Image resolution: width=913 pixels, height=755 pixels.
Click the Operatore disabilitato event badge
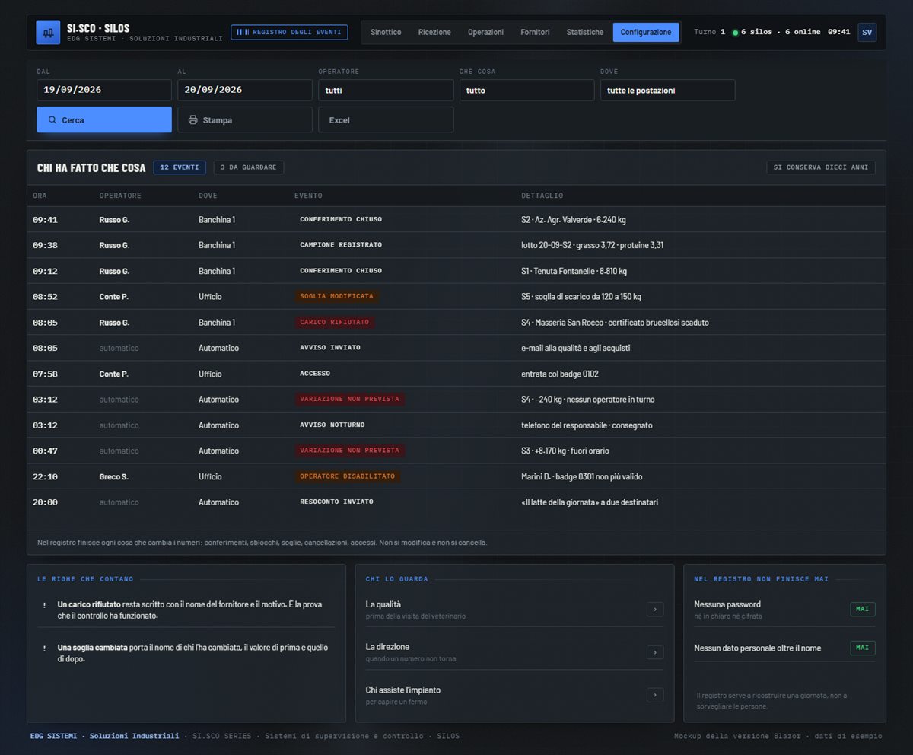point(348,476)
